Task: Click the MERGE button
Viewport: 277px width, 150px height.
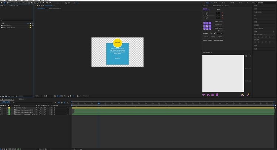Action: pos(213,37)
